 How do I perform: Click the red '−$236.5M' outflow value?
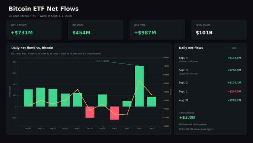point(234,91)
